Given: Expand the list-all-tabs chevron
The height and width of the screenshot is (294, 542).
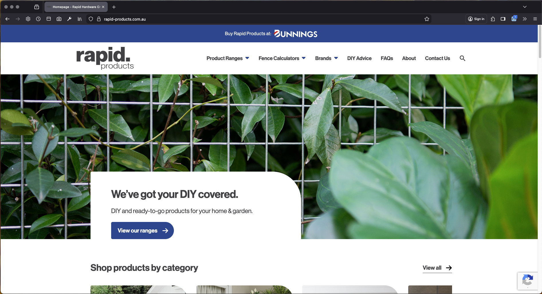Looking at the screenshot, I should point(525,7).
